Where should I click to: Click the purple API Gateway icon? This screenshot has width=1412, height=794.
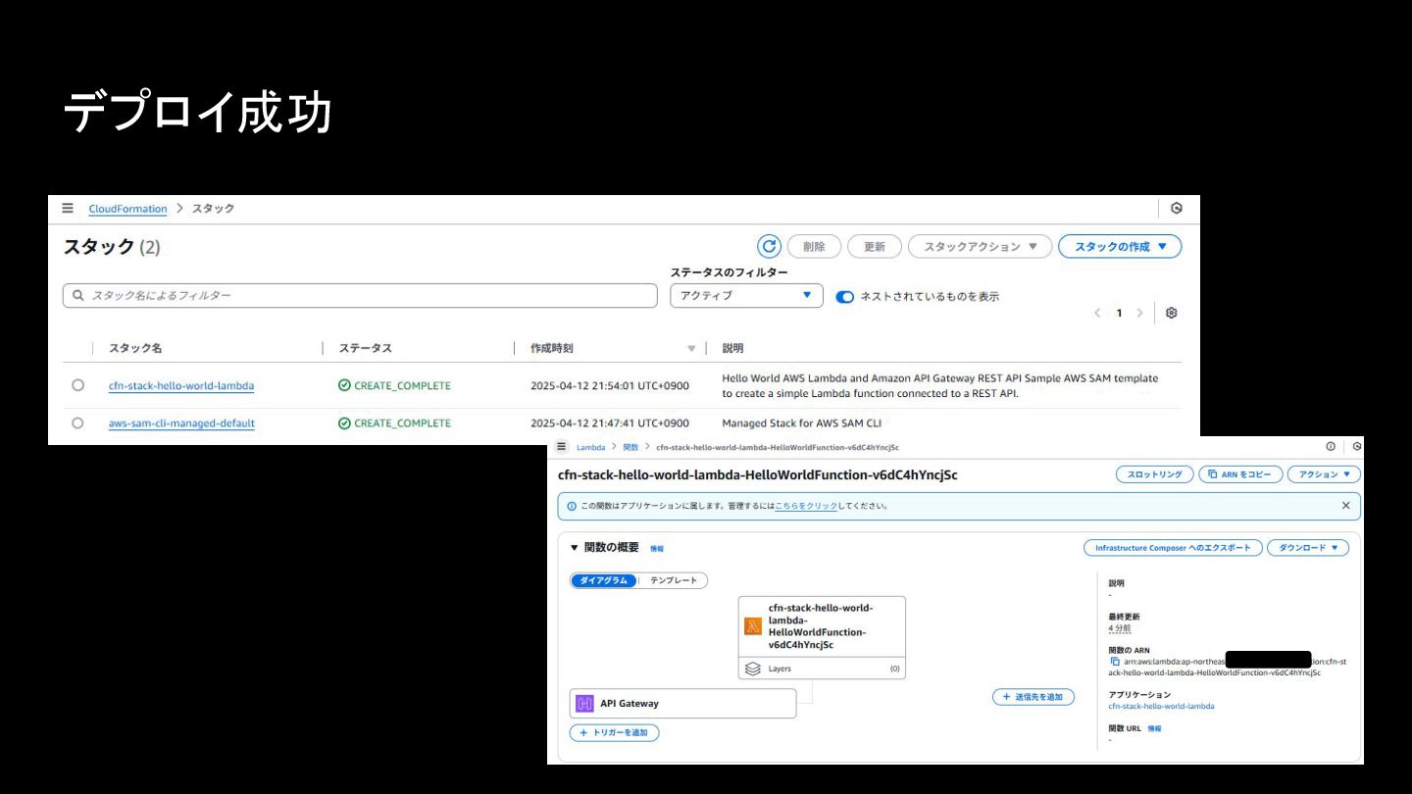point(584,703)
